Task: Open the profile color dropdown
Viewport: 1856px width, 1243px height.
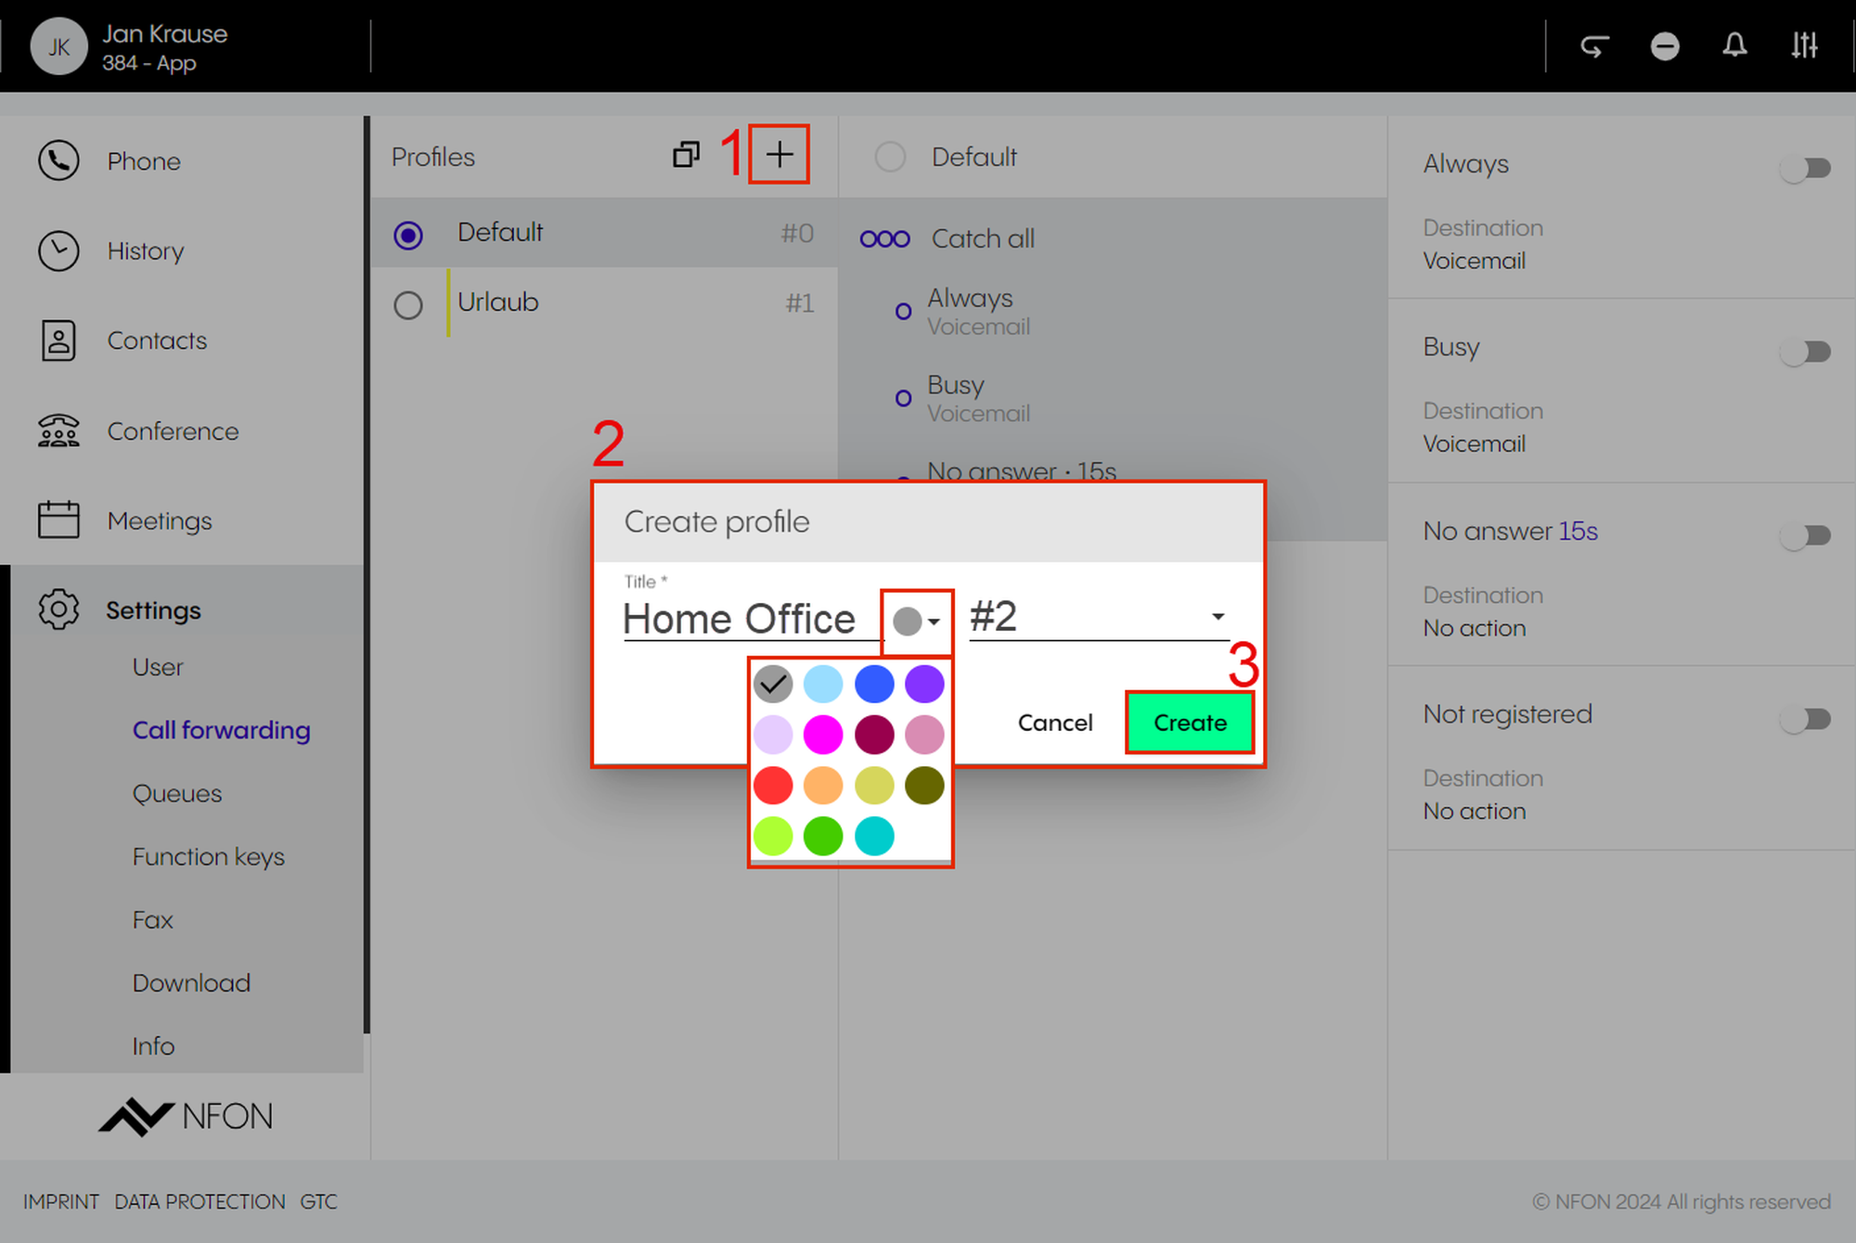Action: [917, 621]
